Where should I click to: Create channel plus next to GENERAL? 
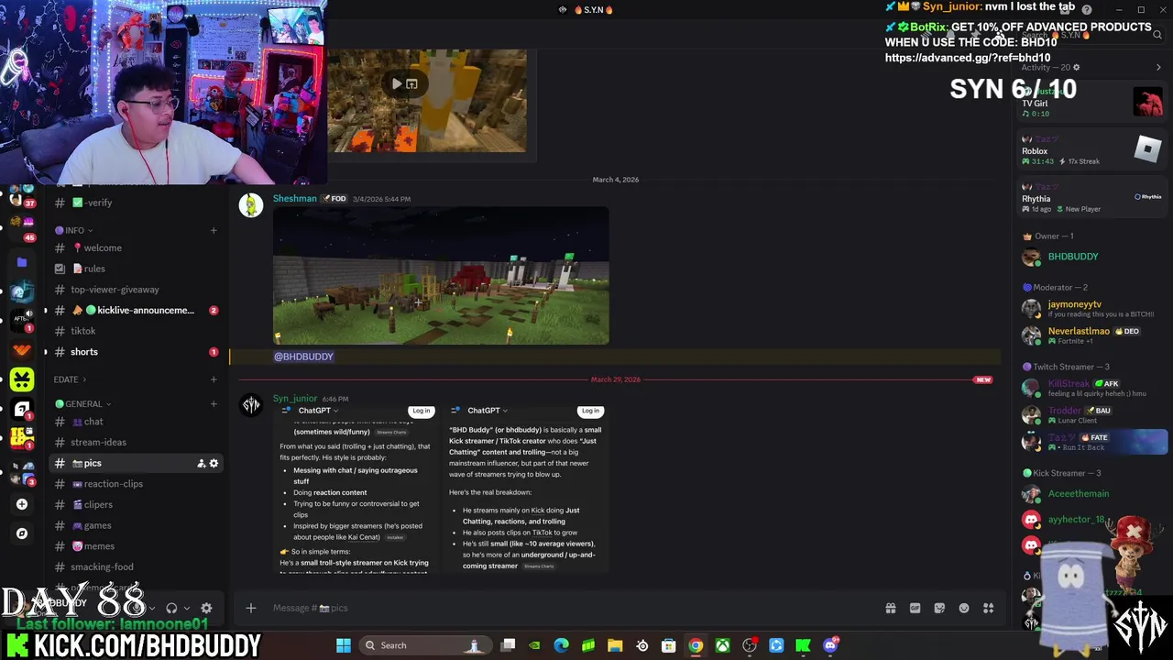pyautogui.click(x=214, y=404)
